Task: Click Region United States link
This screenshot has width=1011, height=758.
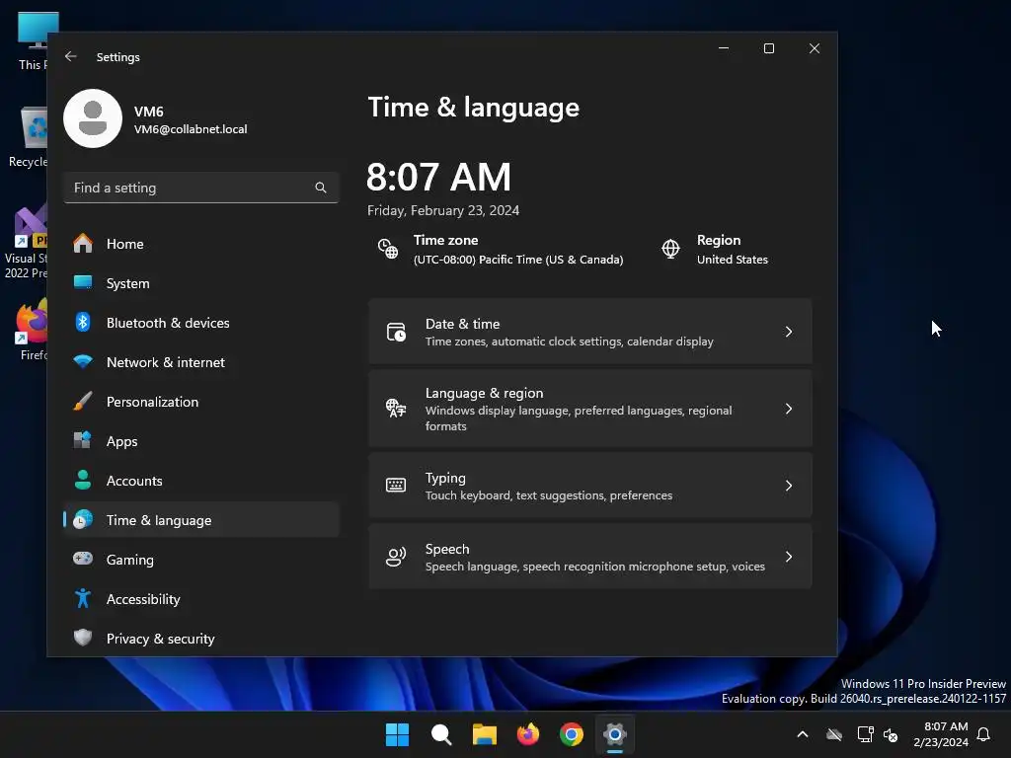Action: click(732, 260)
